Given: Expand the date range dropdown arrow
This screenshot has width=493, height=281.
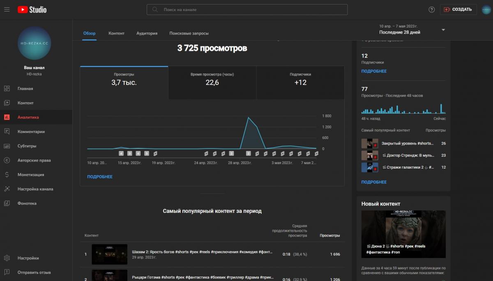Looking at the screenshot, I should point(443,30).
